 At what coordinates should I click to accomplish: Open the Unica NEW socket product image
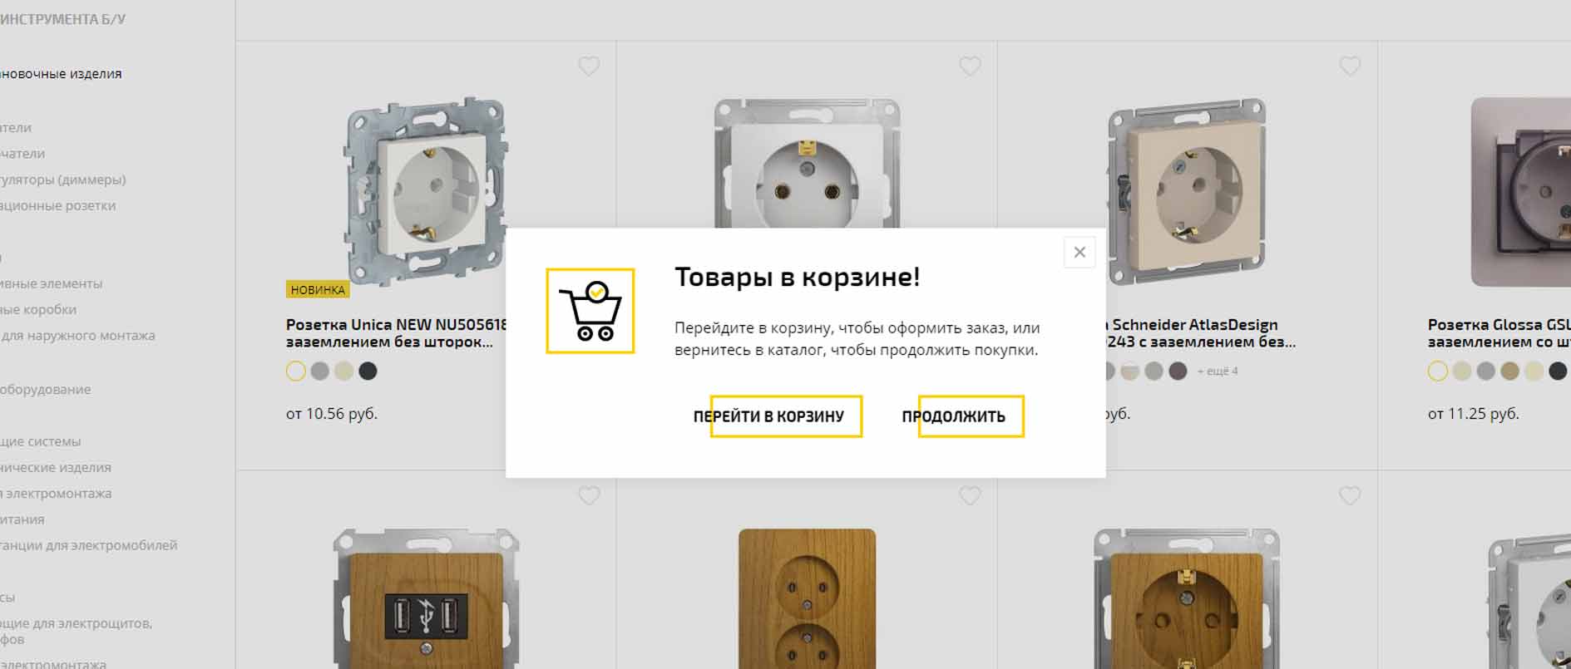coord(426,192)
